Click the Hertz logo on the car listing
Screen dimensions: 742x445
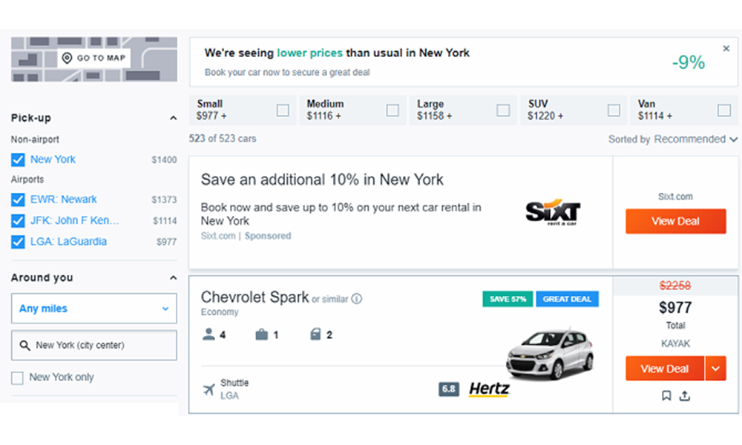tap(489, 389)
